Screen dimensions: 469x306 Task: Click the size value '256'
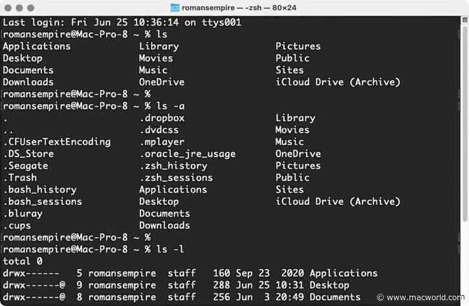pyautogui.click(x=221, y=297)
